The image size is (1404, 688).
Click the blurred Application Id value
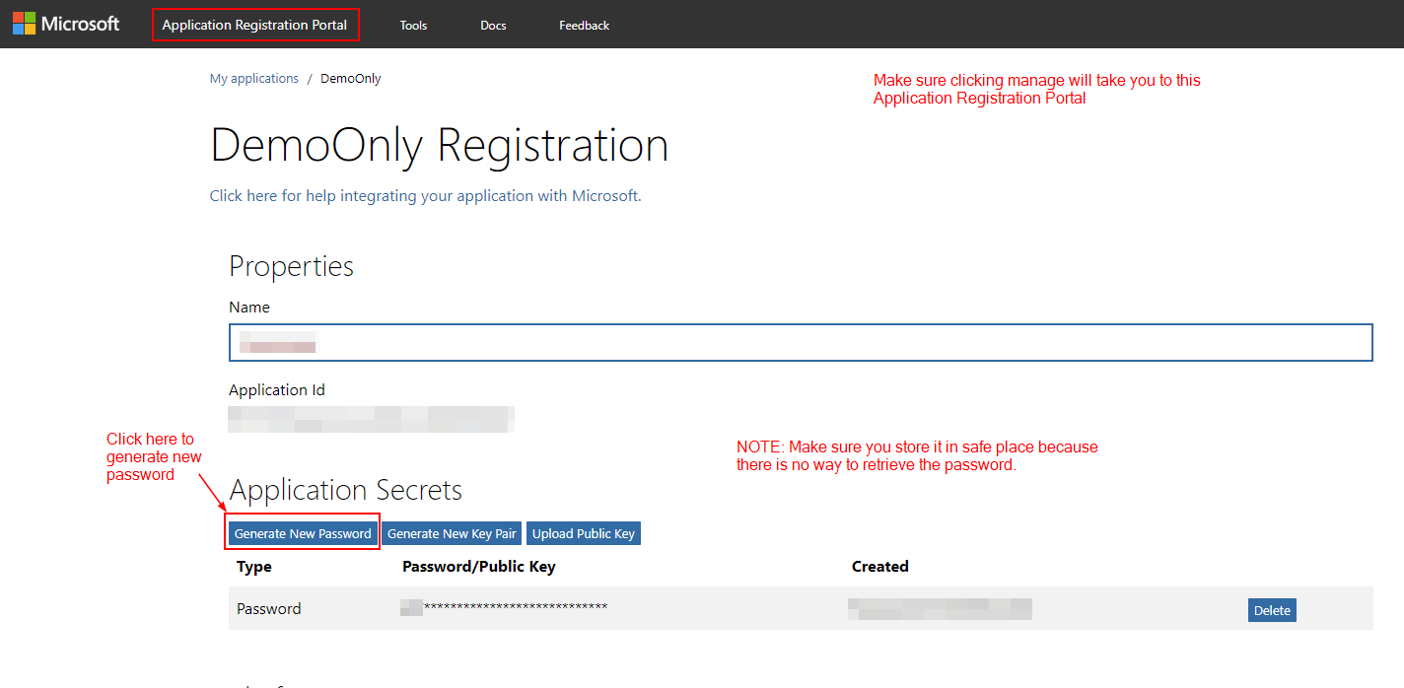pos(371,419)
